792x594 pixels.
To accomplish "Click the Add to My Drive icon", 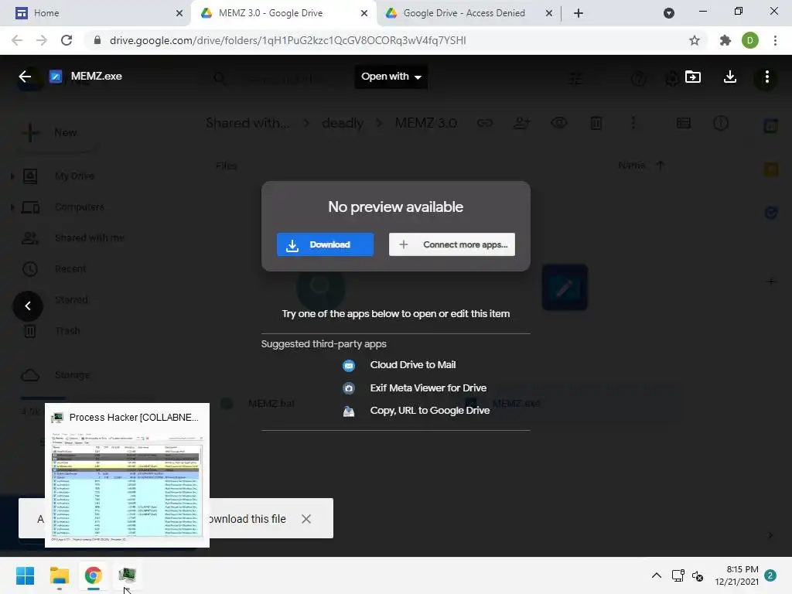I will click(x=692, y=77).
